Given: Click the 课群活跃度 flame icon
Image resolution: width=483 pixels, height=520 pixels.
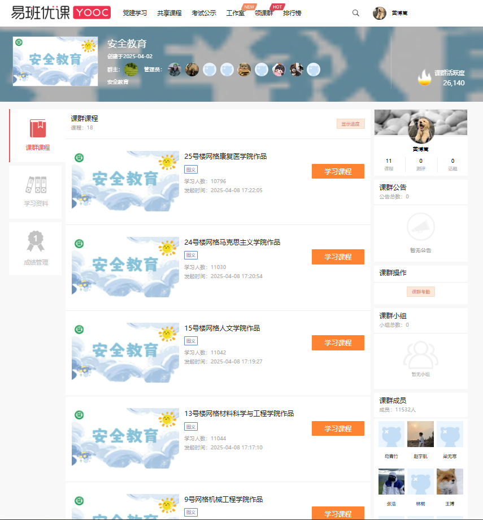Looking at the screenshot, I should tap(424, 77).
